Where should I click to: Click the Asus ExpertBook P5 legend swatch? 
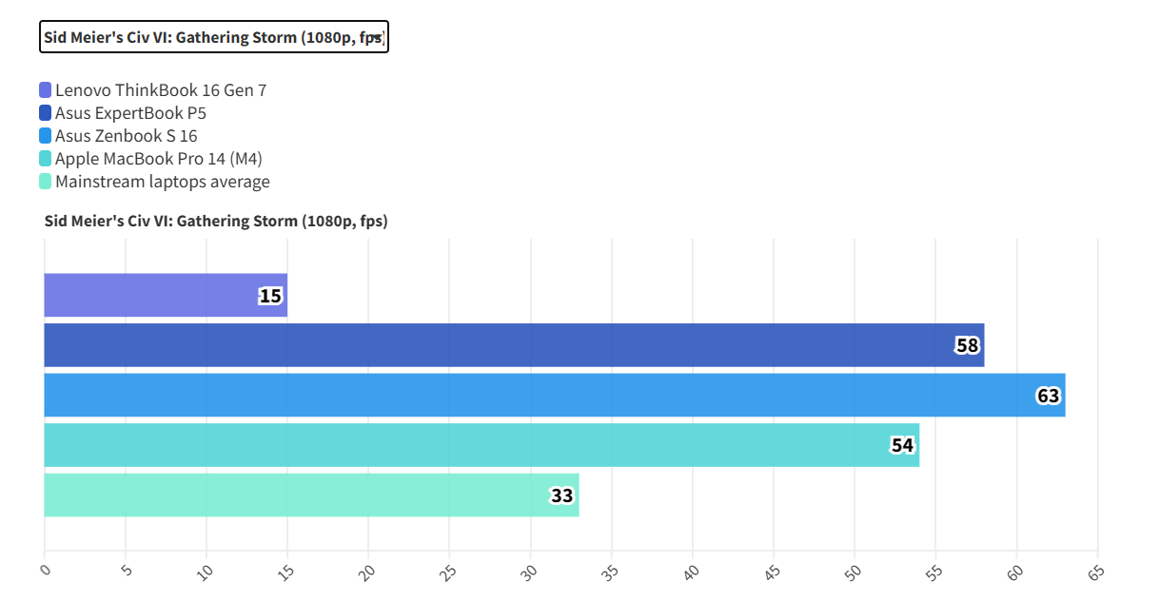(x=46, y=113)
